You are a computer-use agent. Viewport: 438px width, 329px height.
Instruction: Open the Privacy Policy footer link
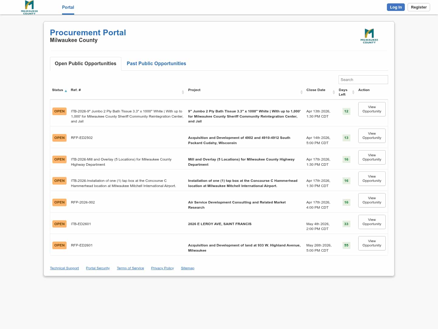click(162, 268)
